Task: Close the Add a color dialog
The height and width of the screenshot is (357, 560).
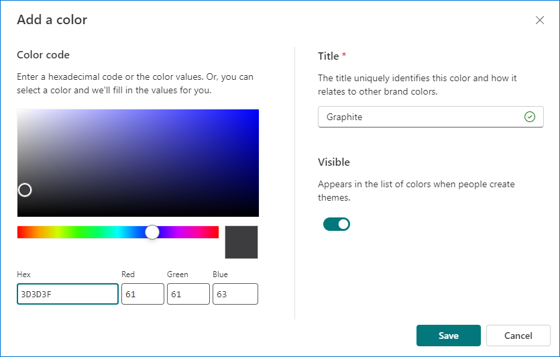Action: [540, 20]
